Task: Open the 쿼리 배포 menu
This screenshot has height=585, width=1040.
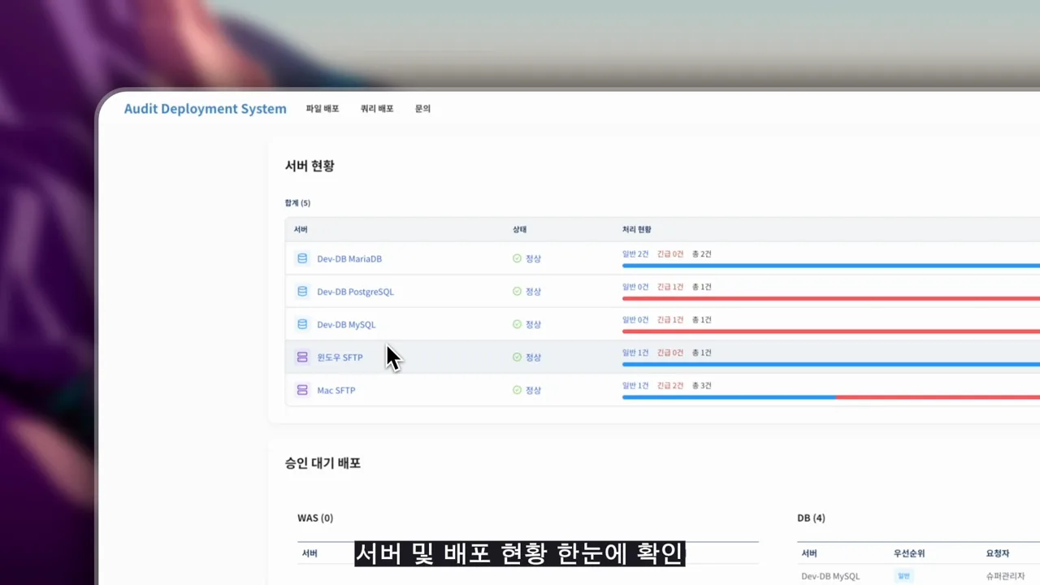Action: coord(377,108)
